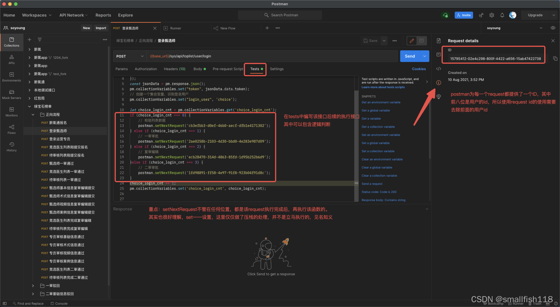This screenshot has width=560, height=307.
Task: Open the Environments sidebar section
Action: [11, 77]
